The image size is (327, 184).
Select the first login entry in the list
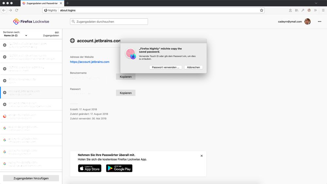point(31,45)
